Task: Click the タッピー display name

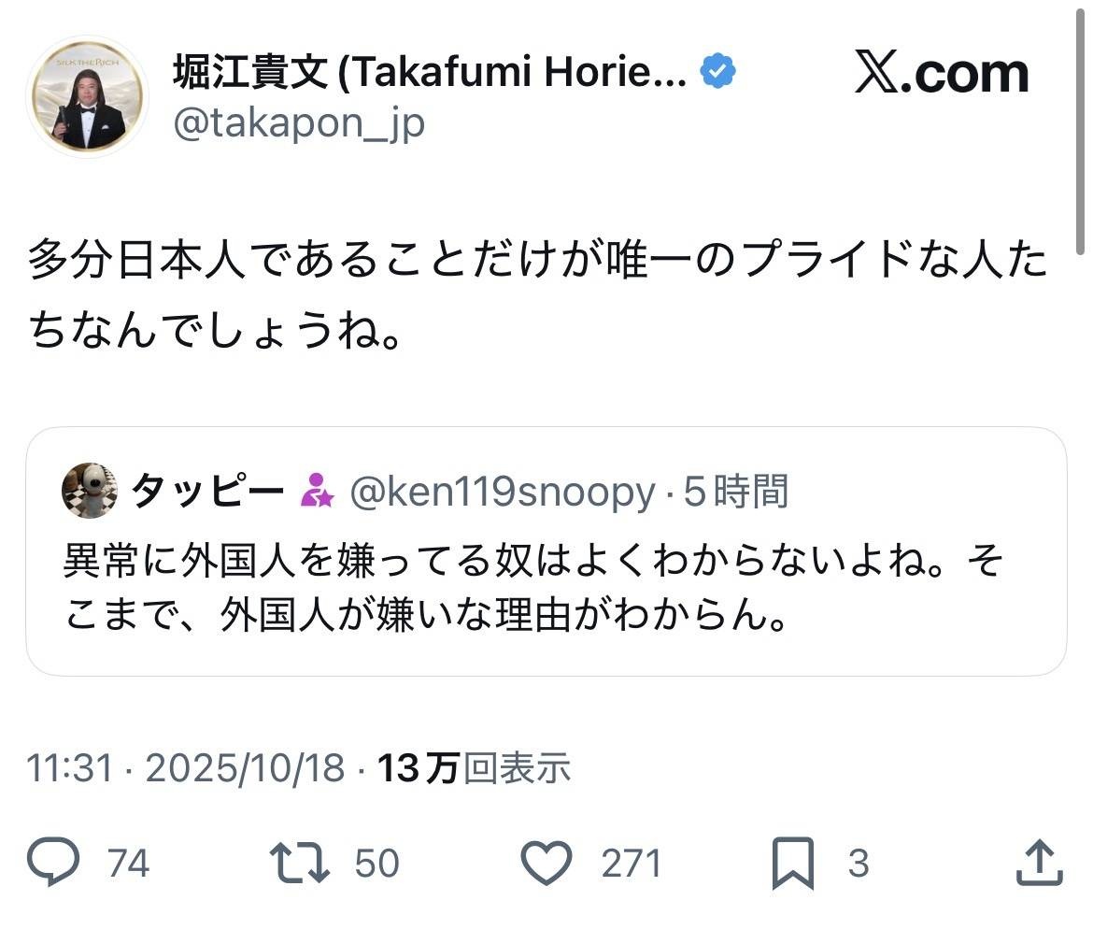Action: [x=207, y=491]
